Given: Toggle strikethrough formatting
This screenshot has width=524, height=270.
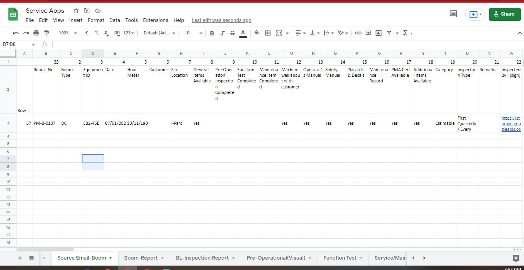Looking at the screenshot, I should [x=233, y=33].
